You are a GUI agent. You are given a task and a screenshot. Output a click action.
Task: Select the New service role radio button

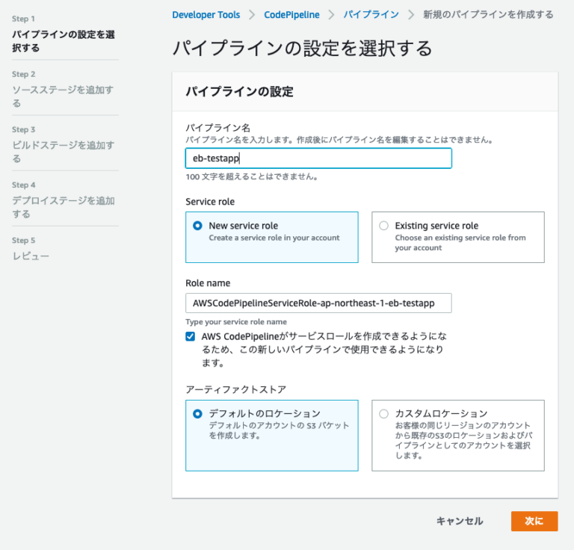click(197, 226)
